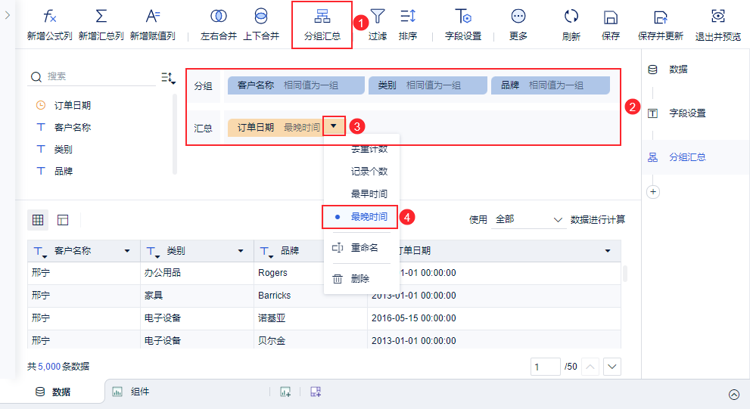Switch to column layout view icon
Viewport: 750px width, 409px height.
[63, 220]
